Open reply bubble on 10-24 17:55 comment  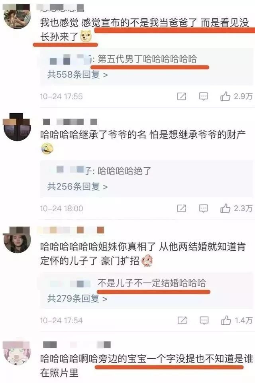[204, 96]
